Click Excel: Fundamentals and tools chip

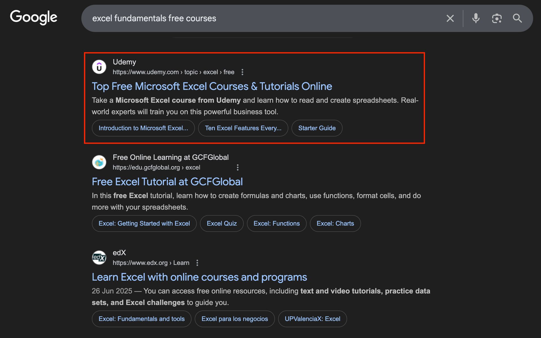click(x=141, y=319)
